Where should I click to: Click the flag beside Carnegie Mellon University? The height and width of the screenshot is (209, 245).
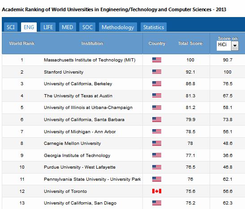pyautogui.click(x=157, y=144)
